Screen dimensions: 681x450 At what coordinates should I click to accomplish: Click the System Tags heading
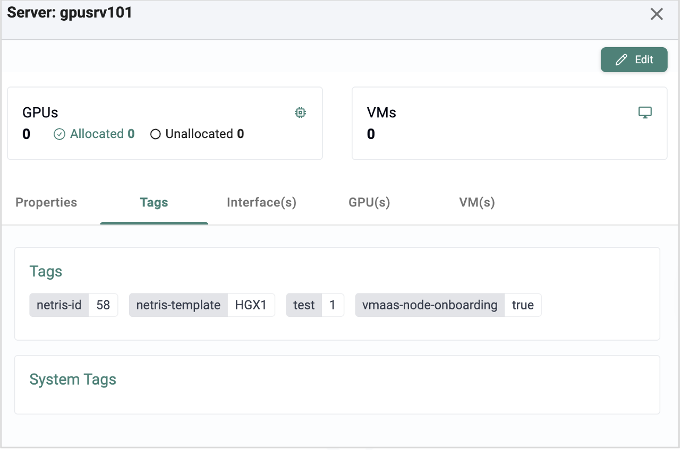pyautogui.click(x=73, y=380)
